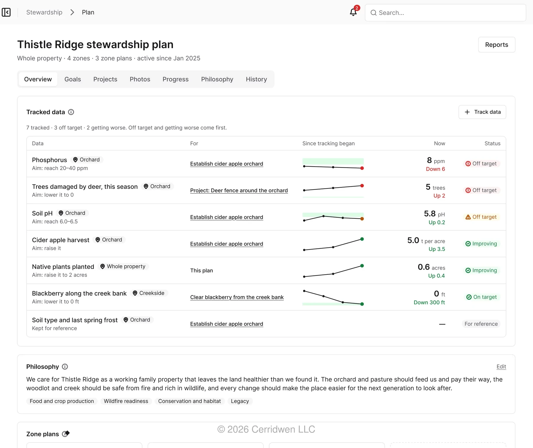This screenshot has height=448, width=533.
Task: Select the Photos tab
Action: pyautogui.click(x=140, y=79)
